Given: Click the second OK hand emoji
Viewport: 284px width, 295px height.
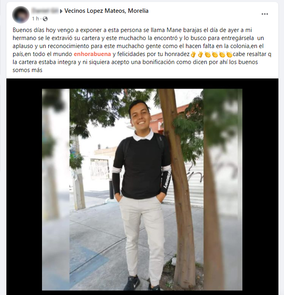Looking at the screenshot, I should tap(200, 54).
